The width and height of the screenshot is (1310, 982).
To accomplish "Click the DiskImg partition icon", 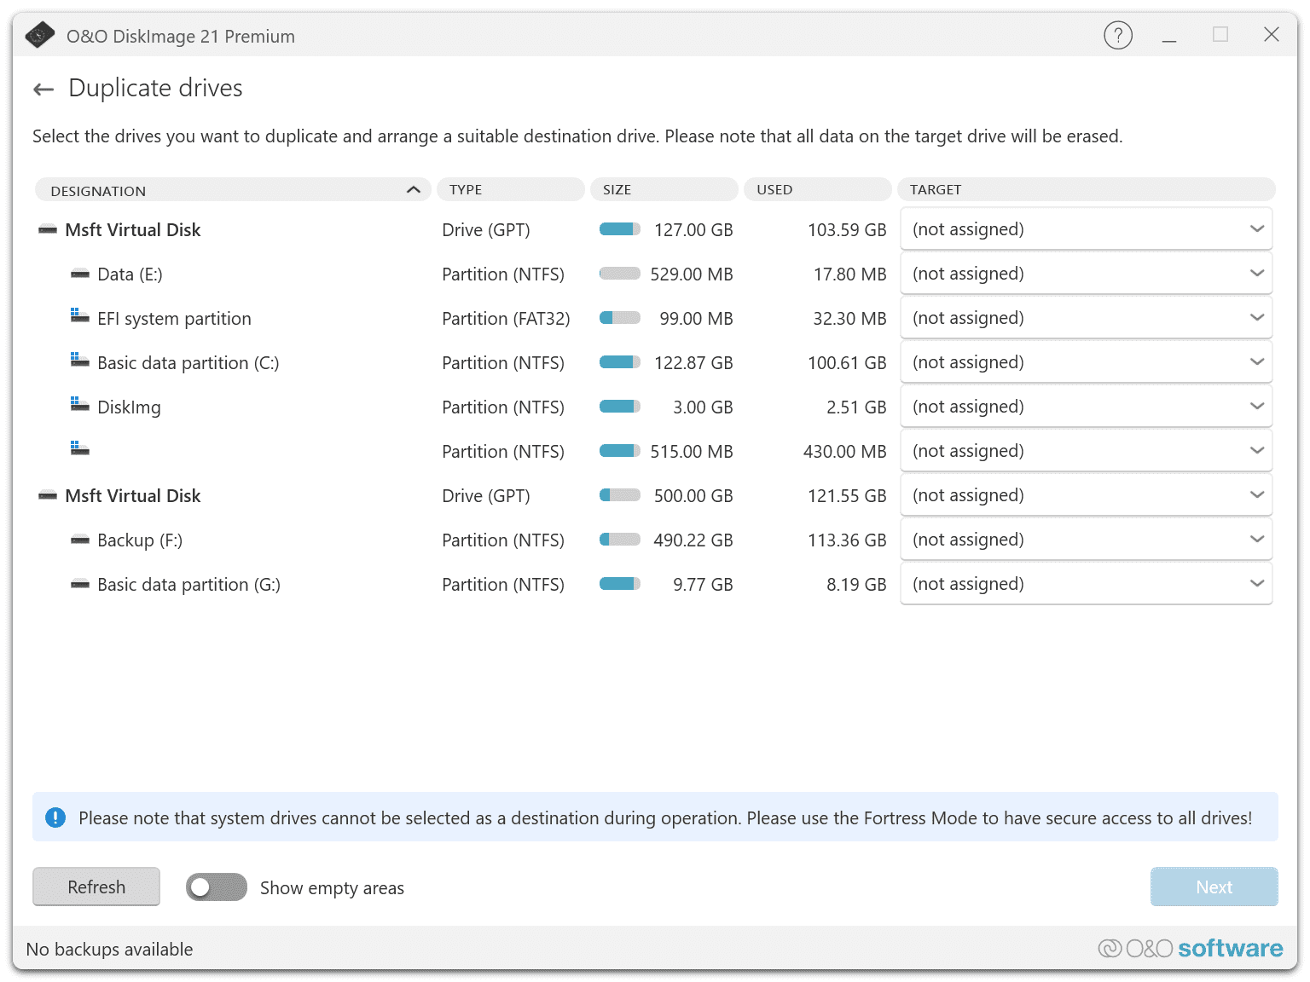I will pos(80,405).
